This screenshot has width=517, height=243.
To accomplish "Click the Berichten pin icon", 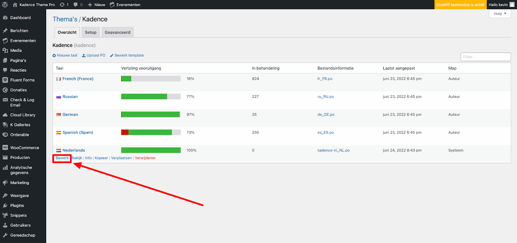I will pos(5,31).
